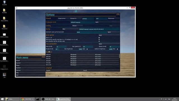Screen dimensions: 179x101
Task: Open the network icon in system tray
Action: [x=164, y=99]
